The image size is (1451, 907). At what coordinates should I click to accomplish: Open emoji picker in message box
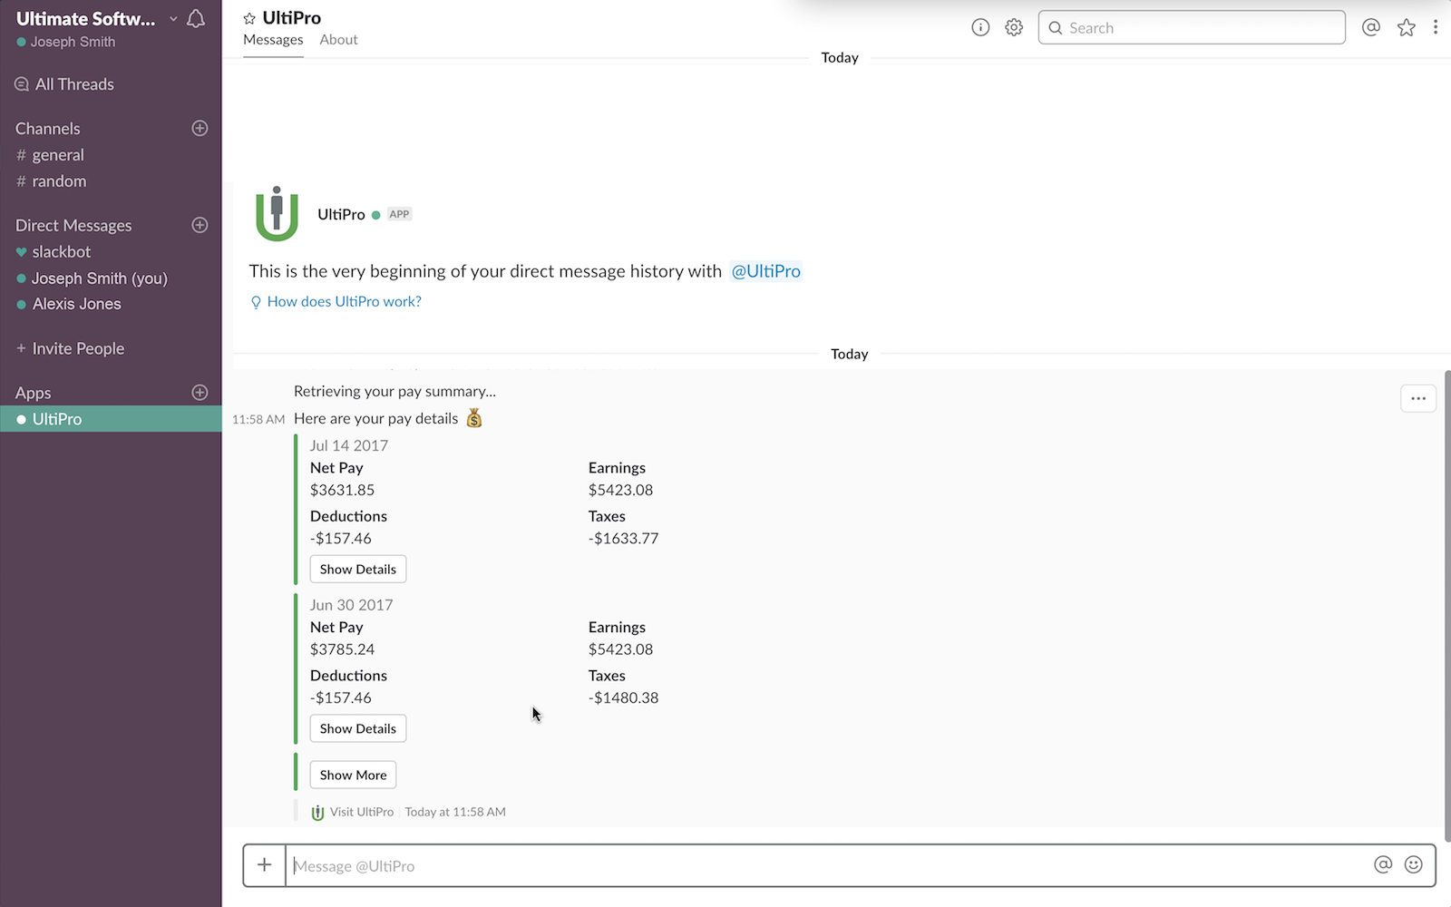1414,864
